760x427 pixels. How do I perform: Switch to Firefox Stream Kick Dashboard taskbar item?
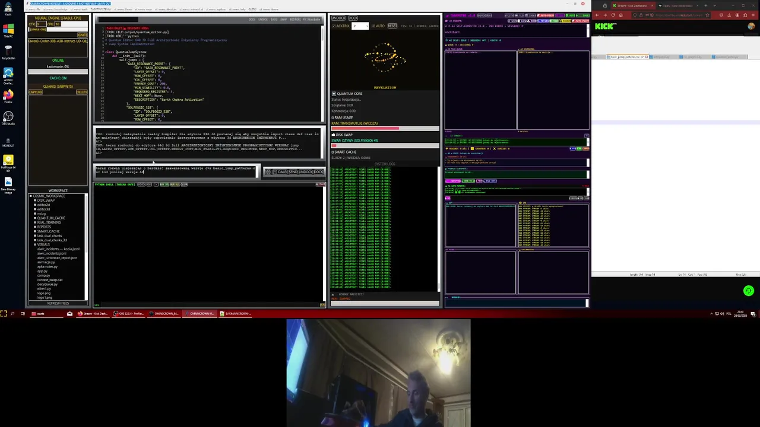coord(93,314)
